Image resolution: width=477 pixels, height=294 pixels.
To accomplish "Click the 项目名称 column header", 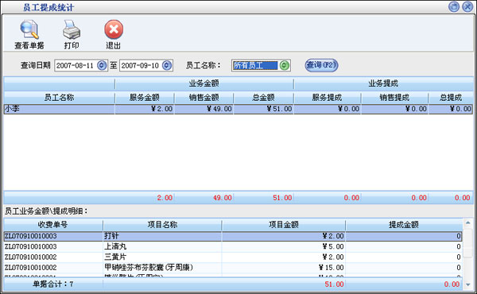I will coord(162,225).
